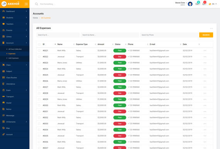Click the Message sidebar icon
The width and height of the screenshot is (220, 149).
click(x=3, y=115)
